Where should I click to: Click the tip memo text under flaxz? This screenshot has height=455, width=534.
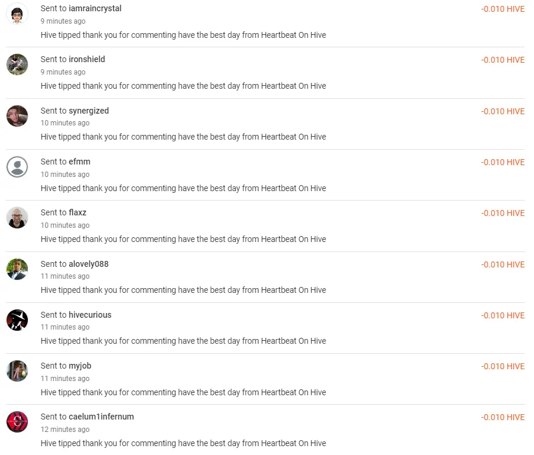(x=183, y=239)
